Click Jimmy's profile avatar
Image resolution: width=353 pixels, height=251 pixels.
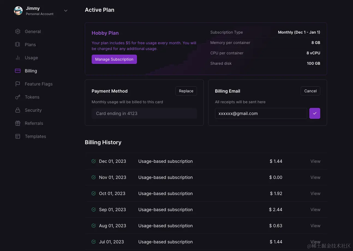point(18,11)
